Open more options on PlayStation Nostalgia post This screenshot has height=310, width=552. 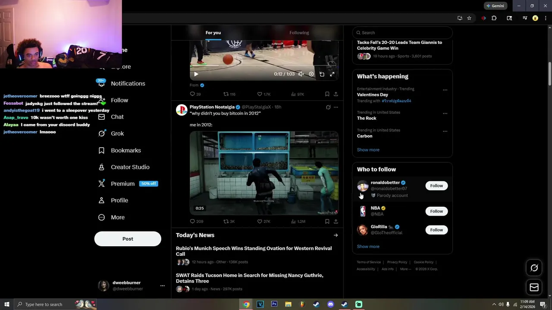pyautogui.click(x=336, y=107)
